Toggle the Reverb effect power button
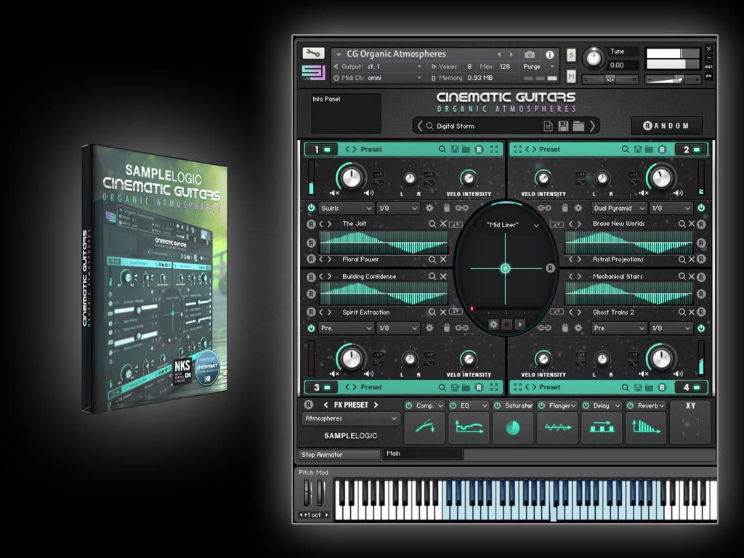This screenshot has height=558, width=744. pyautogui.click(x=630, y=405)
